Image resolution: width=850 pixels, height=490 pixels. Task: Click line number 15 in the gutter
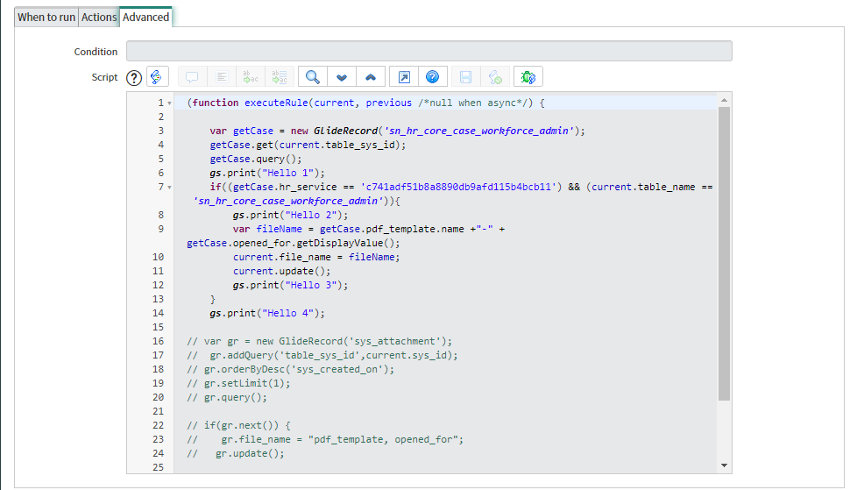pyautogui.click(x=158, y=327)
